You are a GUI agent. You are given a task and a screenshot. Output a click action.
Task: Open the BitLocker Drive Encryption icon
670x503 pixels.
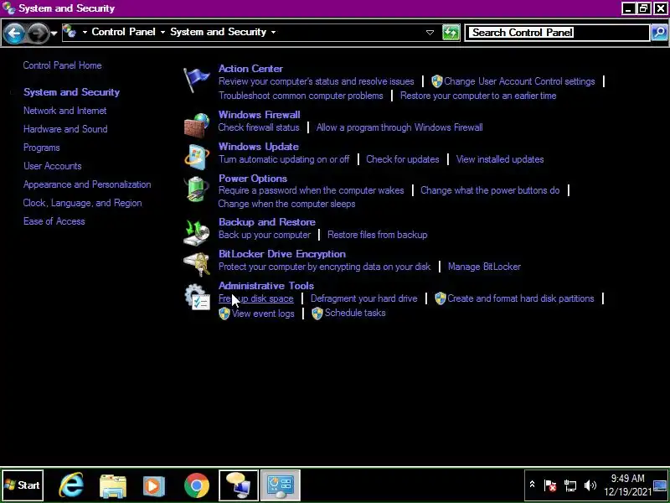[197, 264]
